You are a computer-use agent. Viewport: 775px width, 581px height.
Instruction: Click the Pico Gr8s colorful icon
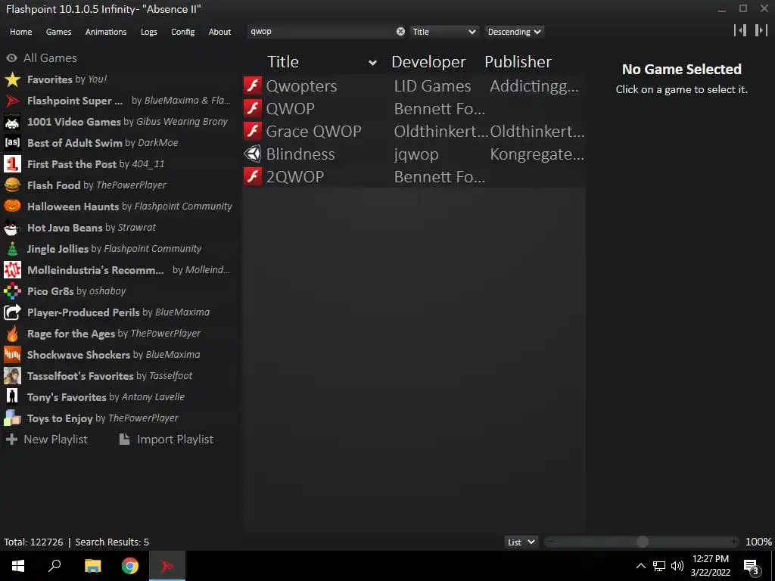pyautogui.click(x=12, y=291)
